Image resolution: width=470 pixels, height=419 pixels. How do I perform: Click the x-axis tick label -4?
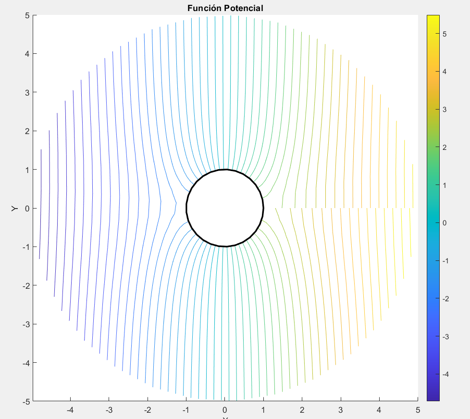click(70, 410)
